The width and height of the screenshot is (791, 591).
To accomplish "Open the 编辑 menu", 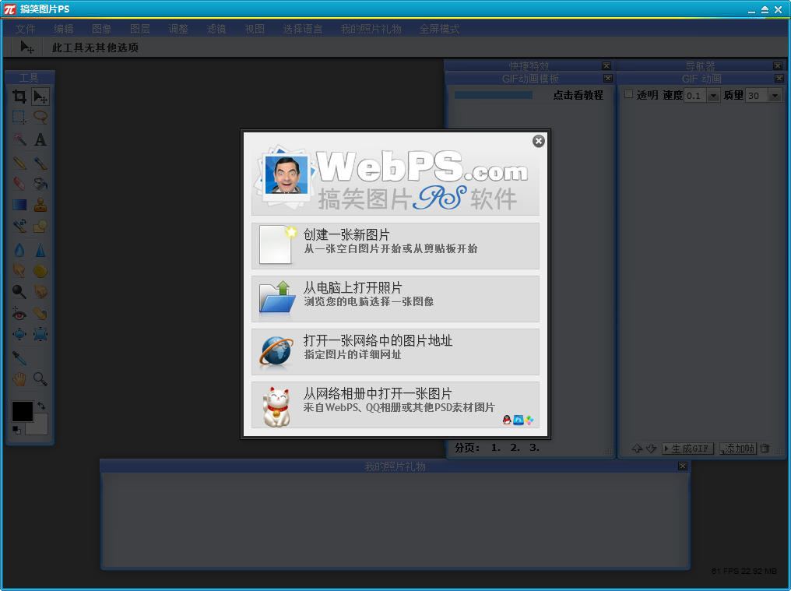I will [x=64, y=29].
